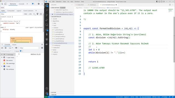
Task: Expand the TIMELINE section
Action: [54, 95]
